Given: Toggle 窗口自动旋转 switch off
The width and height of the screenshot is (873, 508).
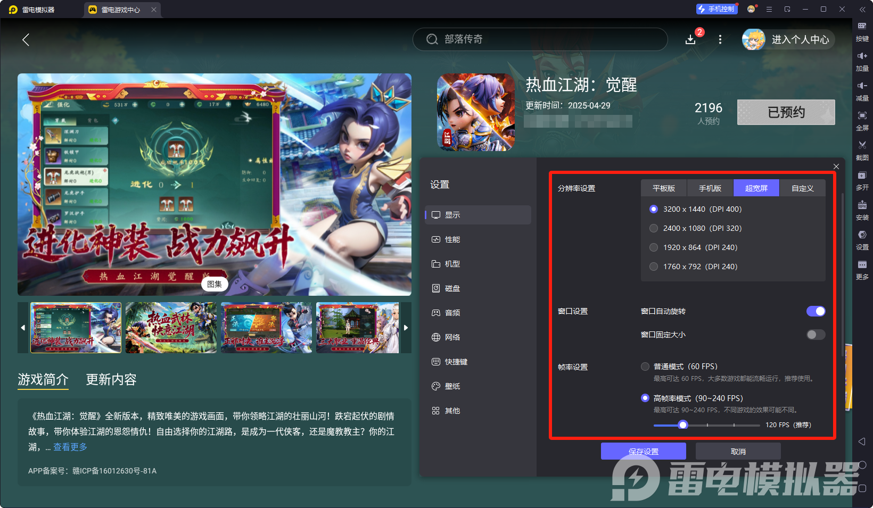Looking at the screenshot, I should pos(816,311).
